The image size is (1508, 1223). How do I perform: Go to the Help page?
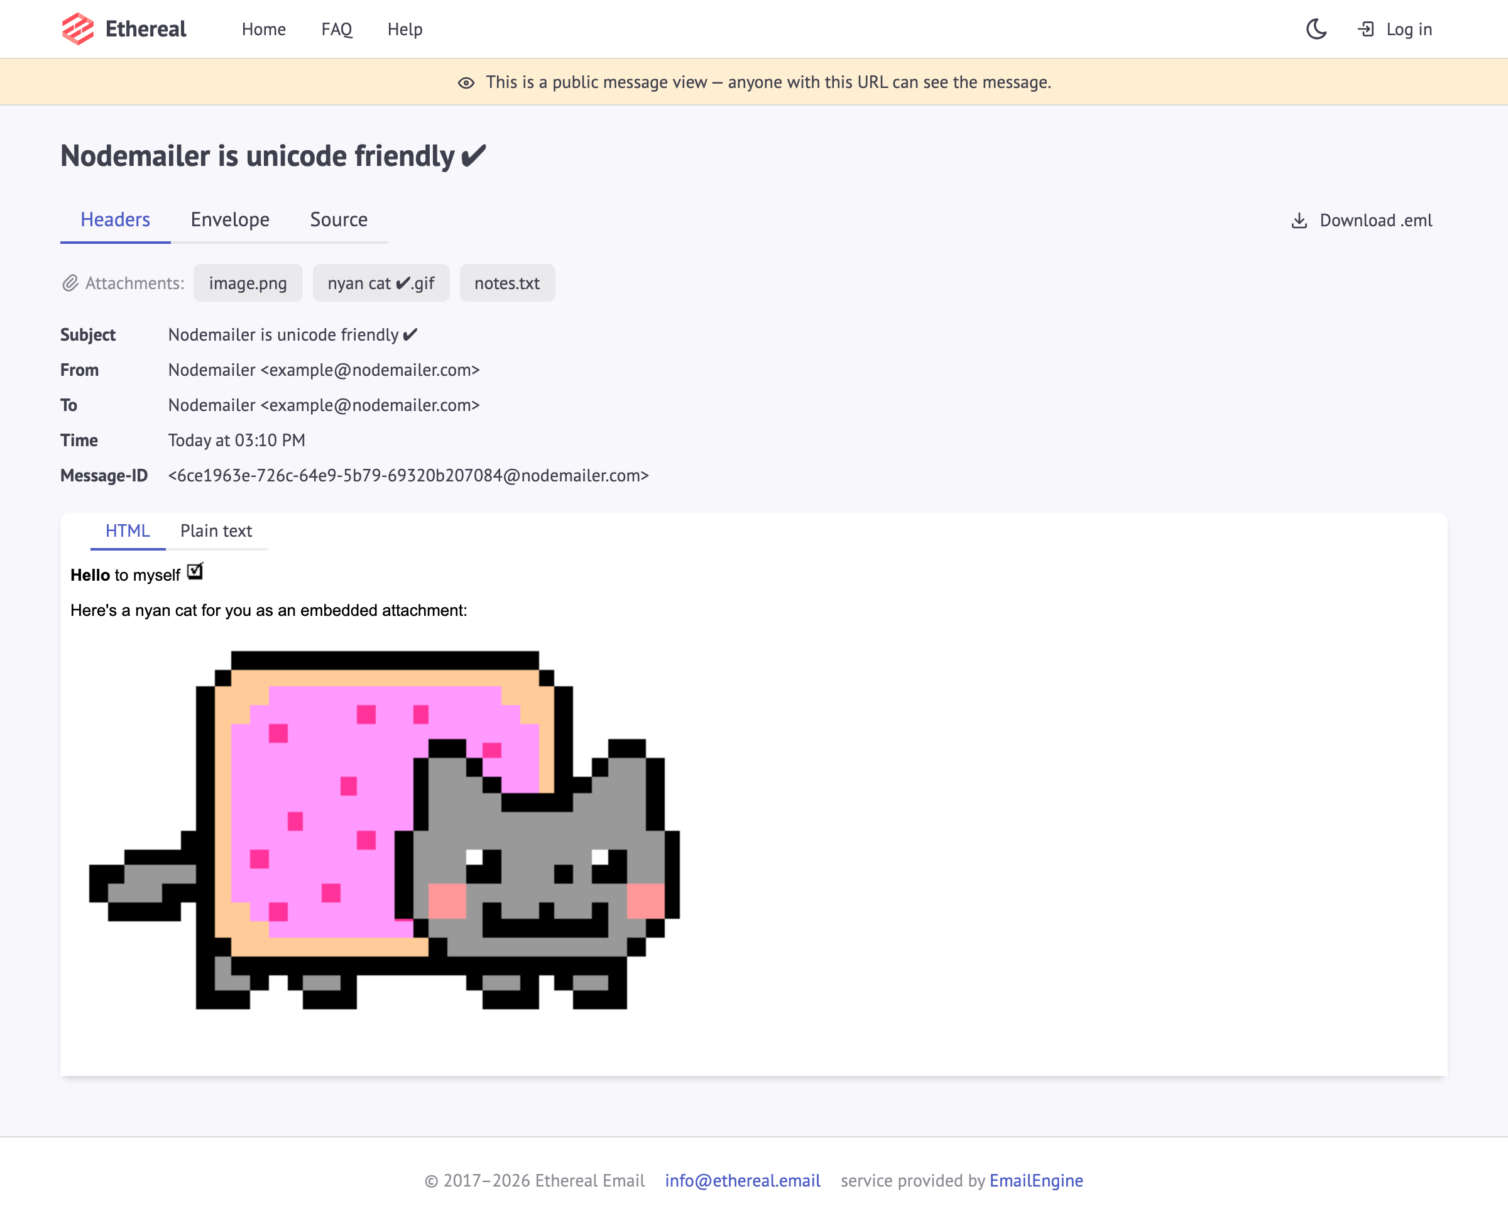pyautogui.click(x=405, y=29)
